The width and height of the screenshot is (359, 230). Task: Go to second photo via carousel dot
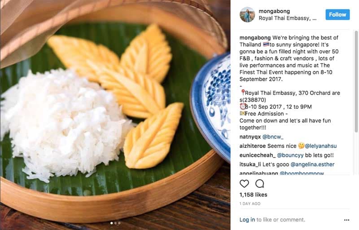coord(115,223)
